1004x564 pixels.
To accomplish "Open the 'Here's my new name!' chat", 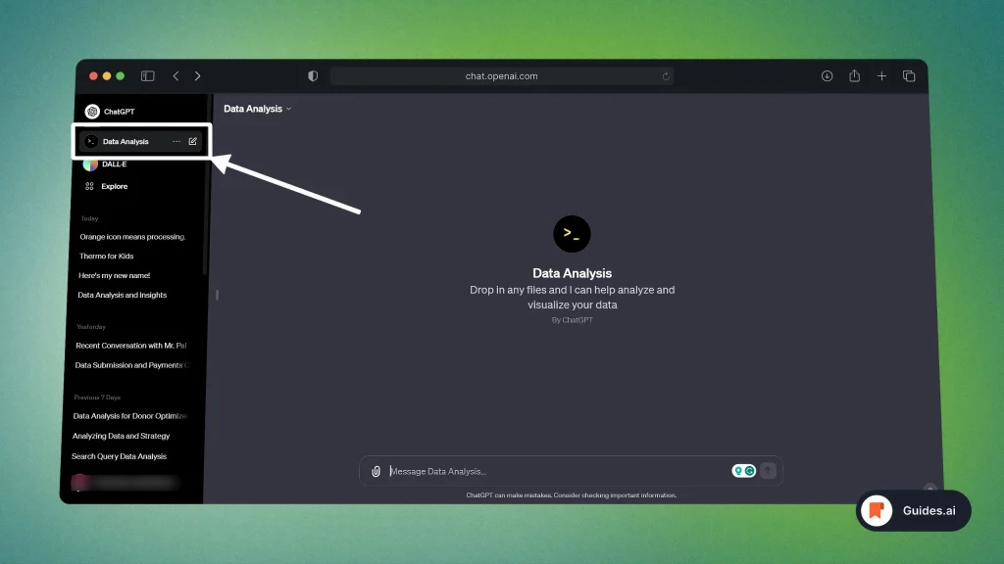I will 114,275.
